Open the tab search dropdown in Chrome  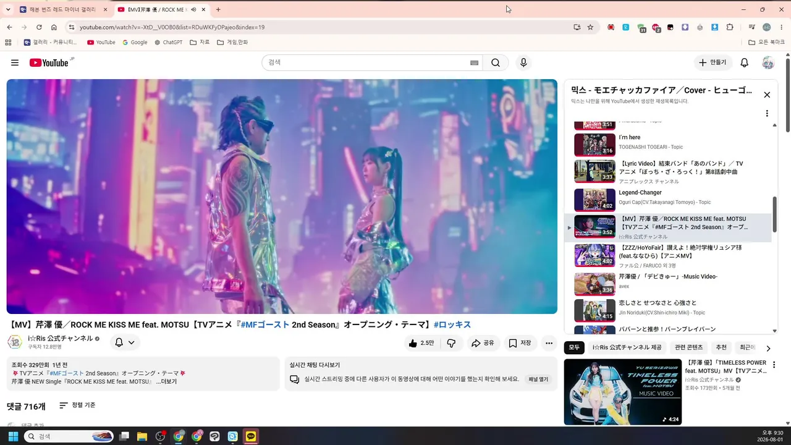(8, 9)
